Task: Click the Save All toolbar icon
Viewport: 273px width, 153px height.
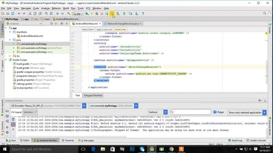Action: tap(8, 14)
